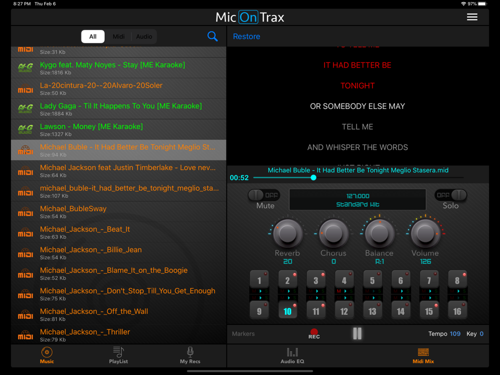
Task: Select MIDI channel 9 button
Action: point(259,310)
